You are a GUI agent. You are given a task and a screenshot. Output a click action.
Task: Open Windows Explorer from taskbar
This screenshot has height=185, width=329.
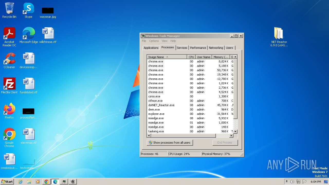pyautogui.click(x=29, y=182)
